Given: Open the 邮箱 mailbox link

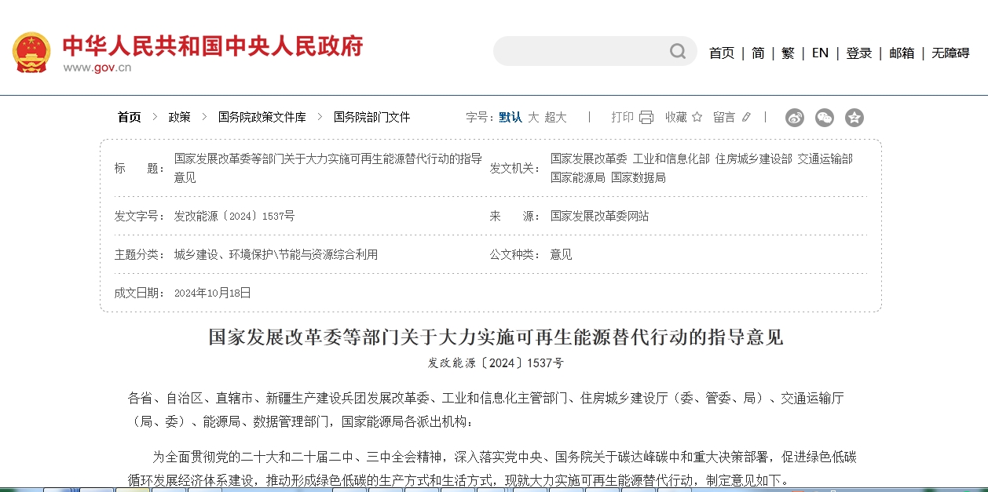Looking at the screenshot, I should pos(901,53).
